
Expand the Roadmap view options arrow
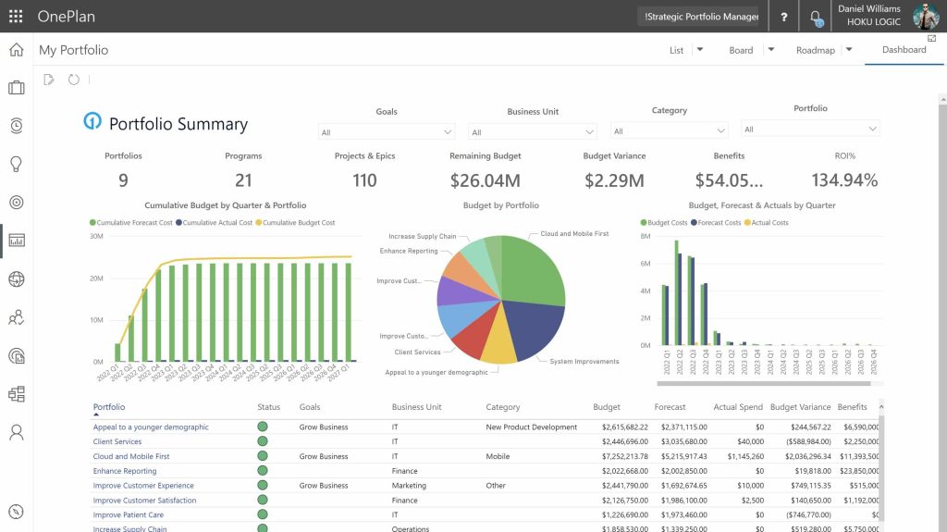[x=849, y=50]
